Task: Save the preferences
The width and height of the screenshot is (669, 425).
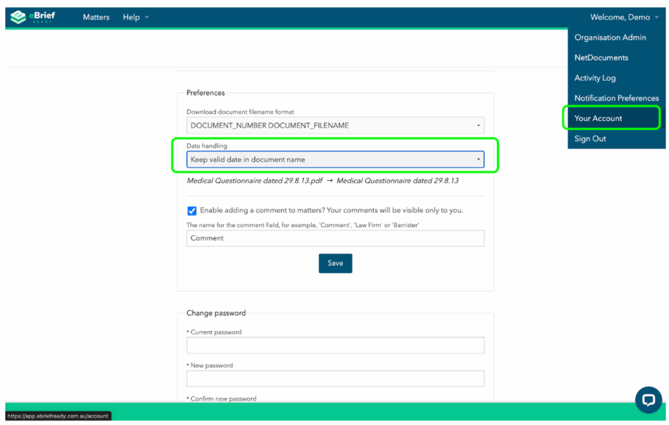Action: (335, 264)
